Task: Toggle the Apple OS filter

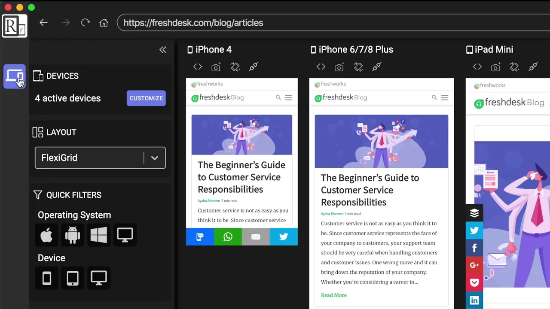Action: point(47,235)
